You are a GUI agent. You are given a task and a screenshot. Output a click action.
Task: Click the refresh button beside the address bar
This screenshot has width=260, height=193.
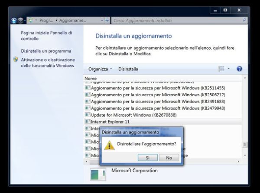click(107, 20)
